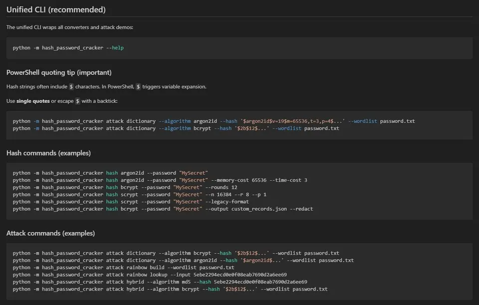Click the bcrypt dictionary command in PowerShell tip block
Viewport: 479px width, 305px height.
coord(176,129)
